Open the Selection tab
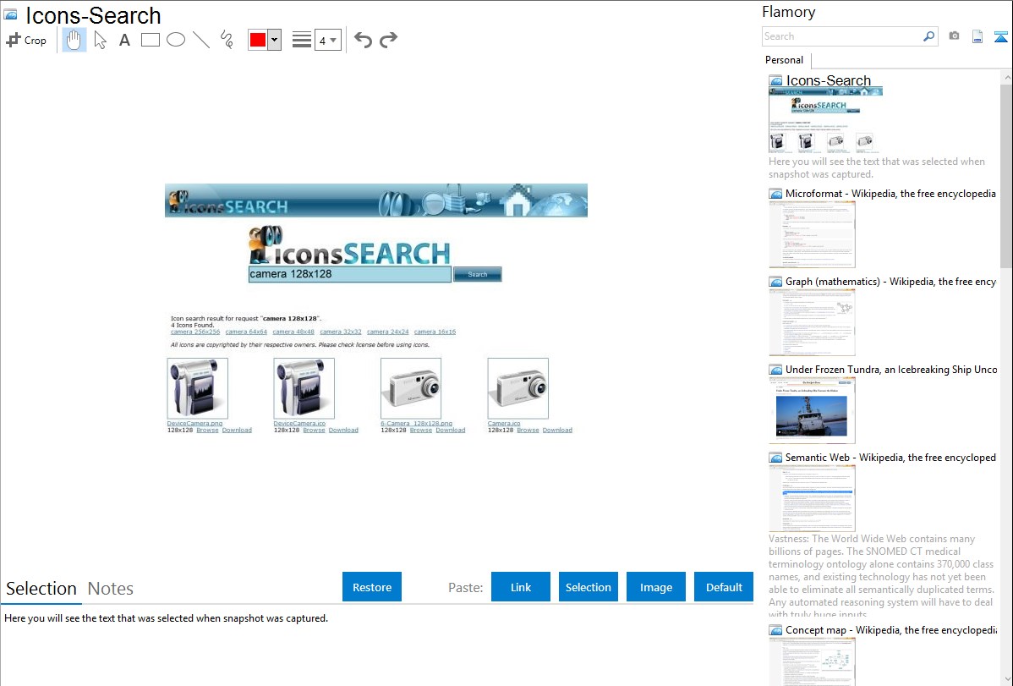The image size is (1013, 686). [x=41, y=589]
